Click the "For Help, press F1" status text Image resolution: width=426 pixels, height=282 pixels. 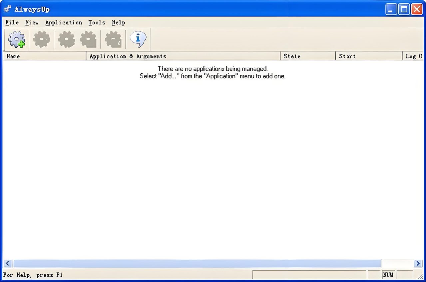click(33, 275)
